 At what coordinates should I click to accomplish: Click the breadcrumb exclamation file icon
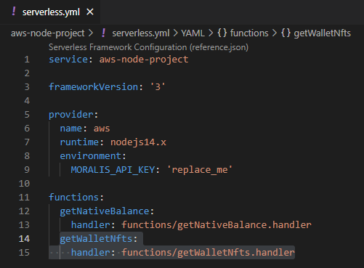coord(104,33)
